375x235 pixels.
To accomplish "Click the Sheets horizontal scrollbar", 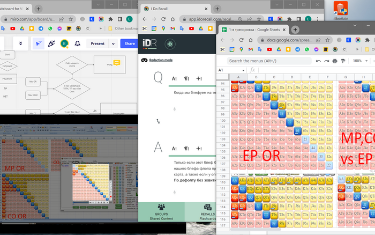I will point(255,230).
